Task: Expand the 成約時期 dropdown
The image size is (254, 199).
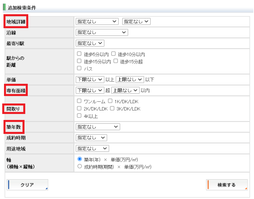Action: pyautogui.click(x=91, y=138)
